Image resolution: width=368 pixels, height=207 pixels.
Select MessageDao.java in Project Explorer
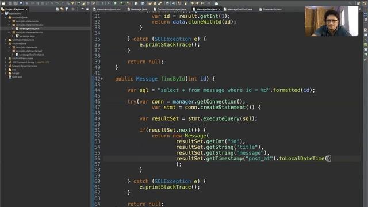point(29,29)
